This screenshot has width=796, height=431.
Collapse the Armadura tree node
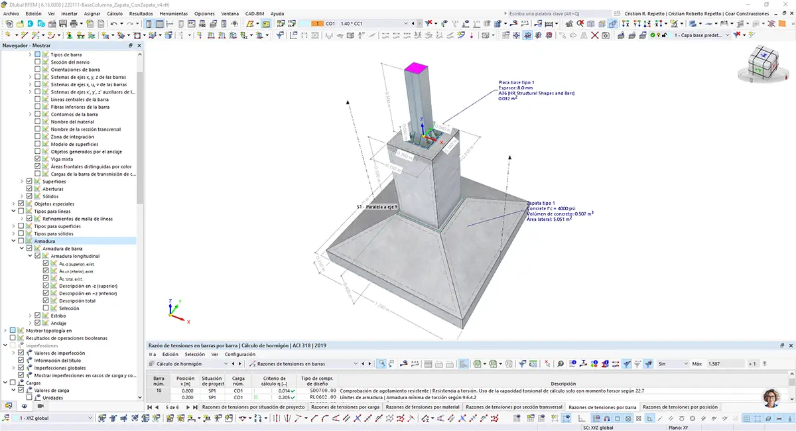coord(13,241)
